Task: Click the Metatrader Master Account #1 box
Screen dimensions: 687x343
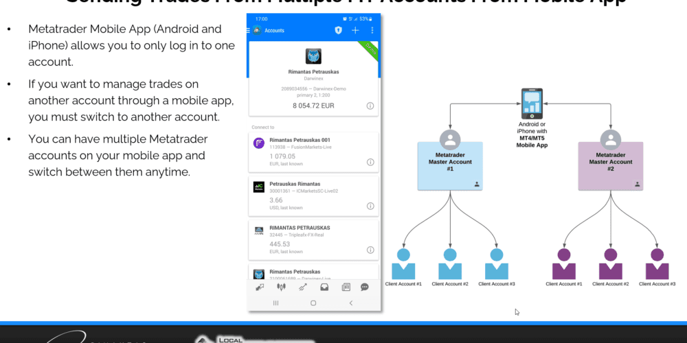Action: (450, 166)
